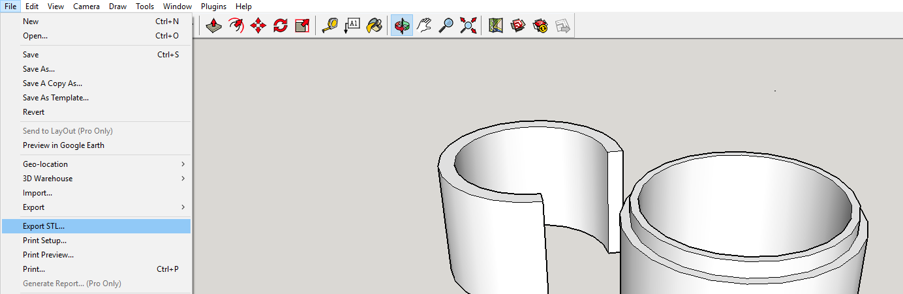Open the Draw menu
The image size is (903, 294).
[x=117, y=6]
